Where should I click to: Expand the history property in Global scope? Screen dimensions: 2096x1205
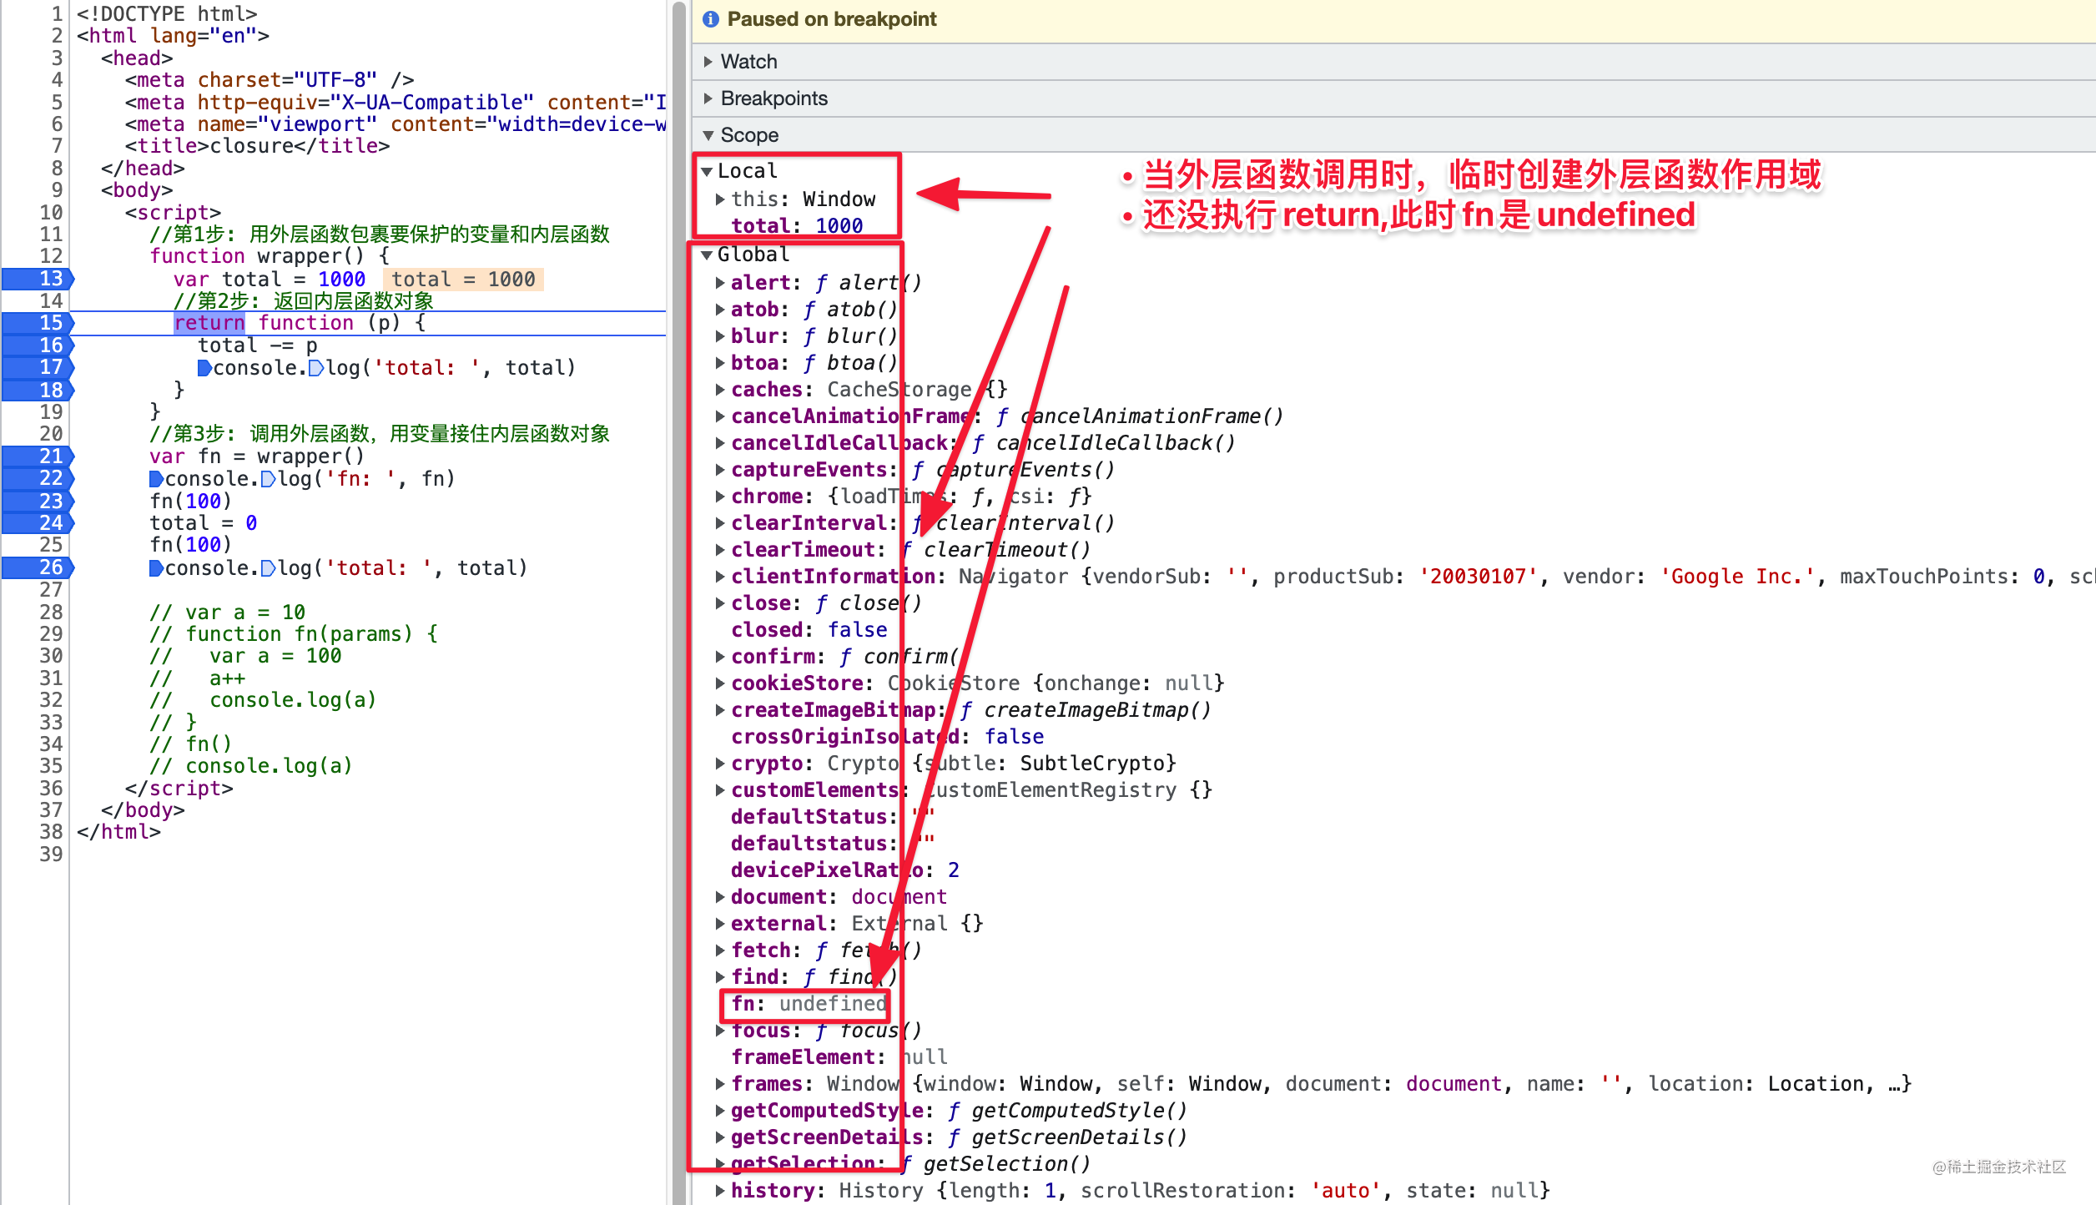(x=719, y=1190)
